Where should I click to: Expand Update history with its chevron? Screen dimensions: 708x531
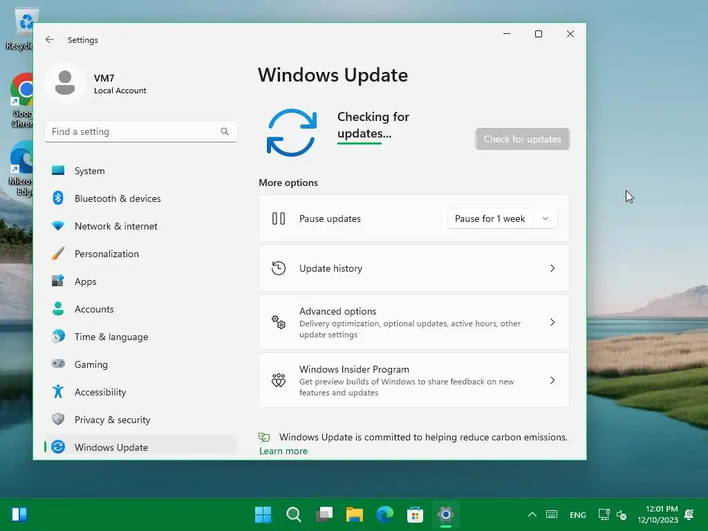click(552, 268)
